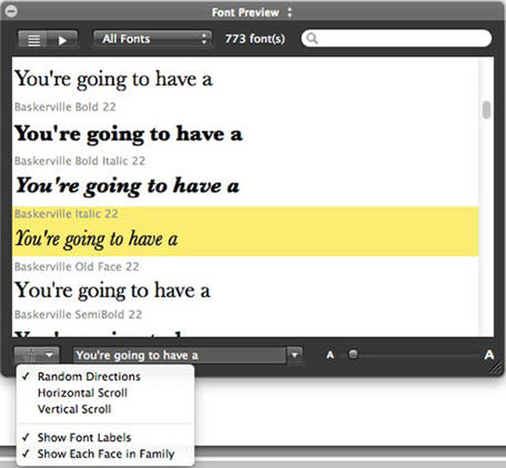The height and width of the screenshot is (468, 506).
Task: Toggle Show Each Face in Family option
Action: click(105, 454)
